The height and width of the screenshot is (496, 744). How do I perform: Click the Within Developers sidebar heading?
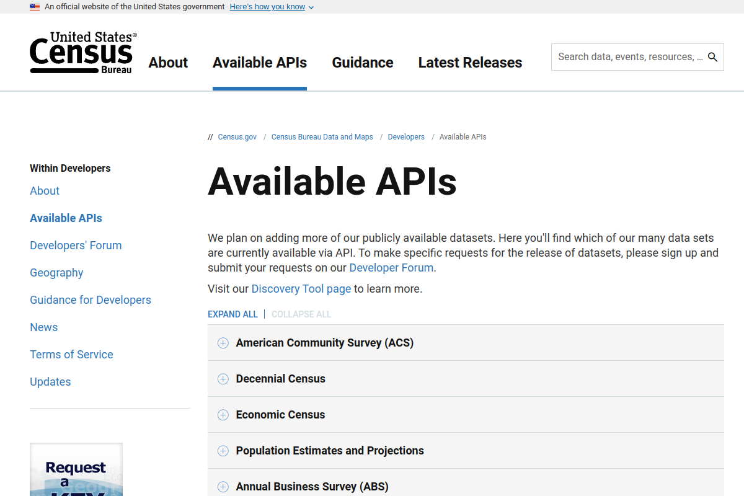click(x=70, y=169)
